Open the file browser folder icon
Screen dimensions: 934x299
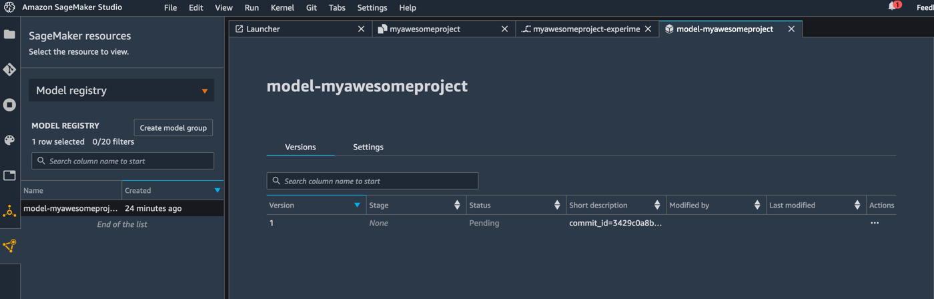(9, 34)
